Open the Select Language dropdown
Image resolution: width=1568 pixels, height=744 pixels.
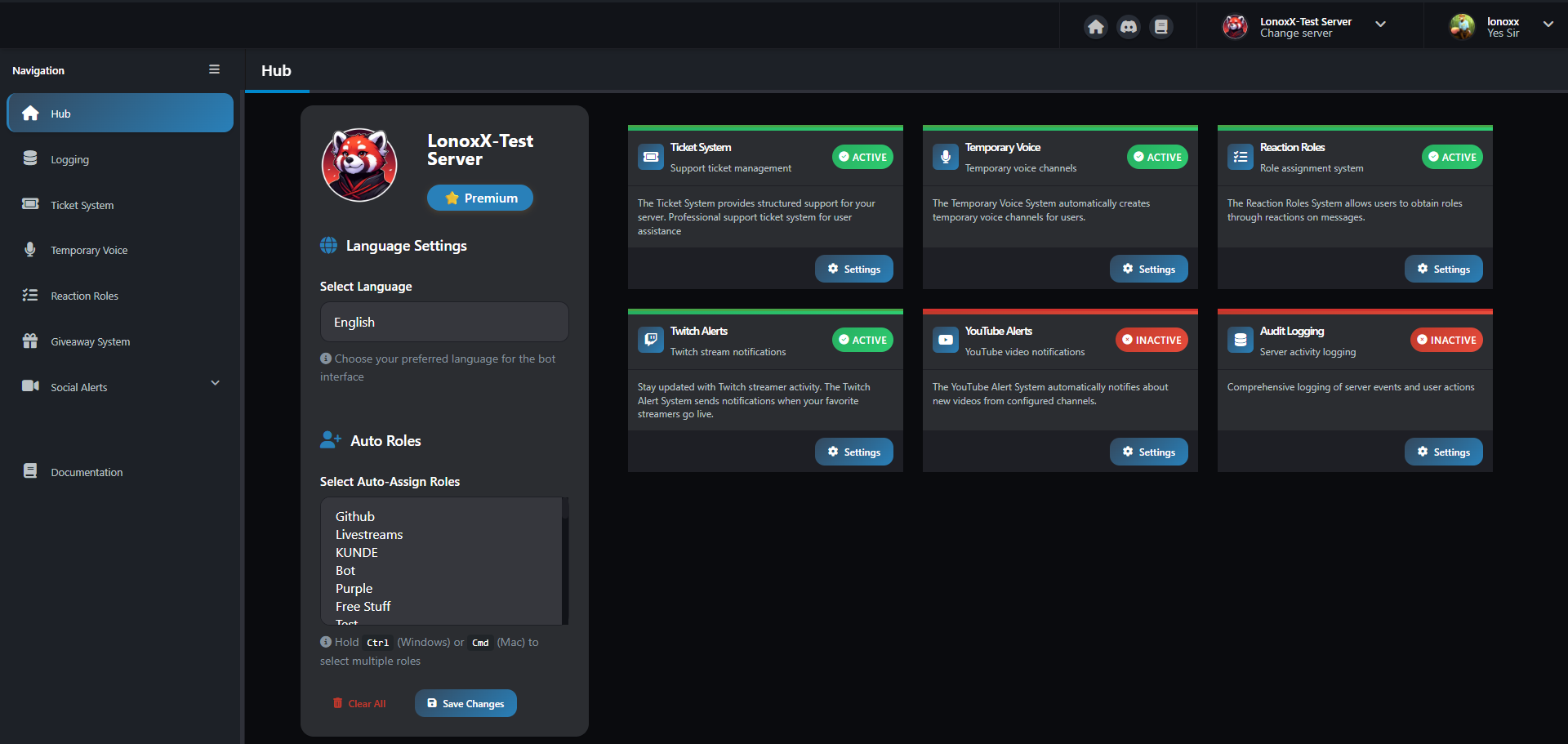(x=444, y=323)
